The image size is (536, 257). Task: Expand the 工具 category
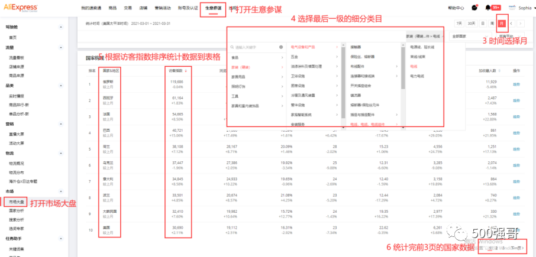(x=257, y=96)
